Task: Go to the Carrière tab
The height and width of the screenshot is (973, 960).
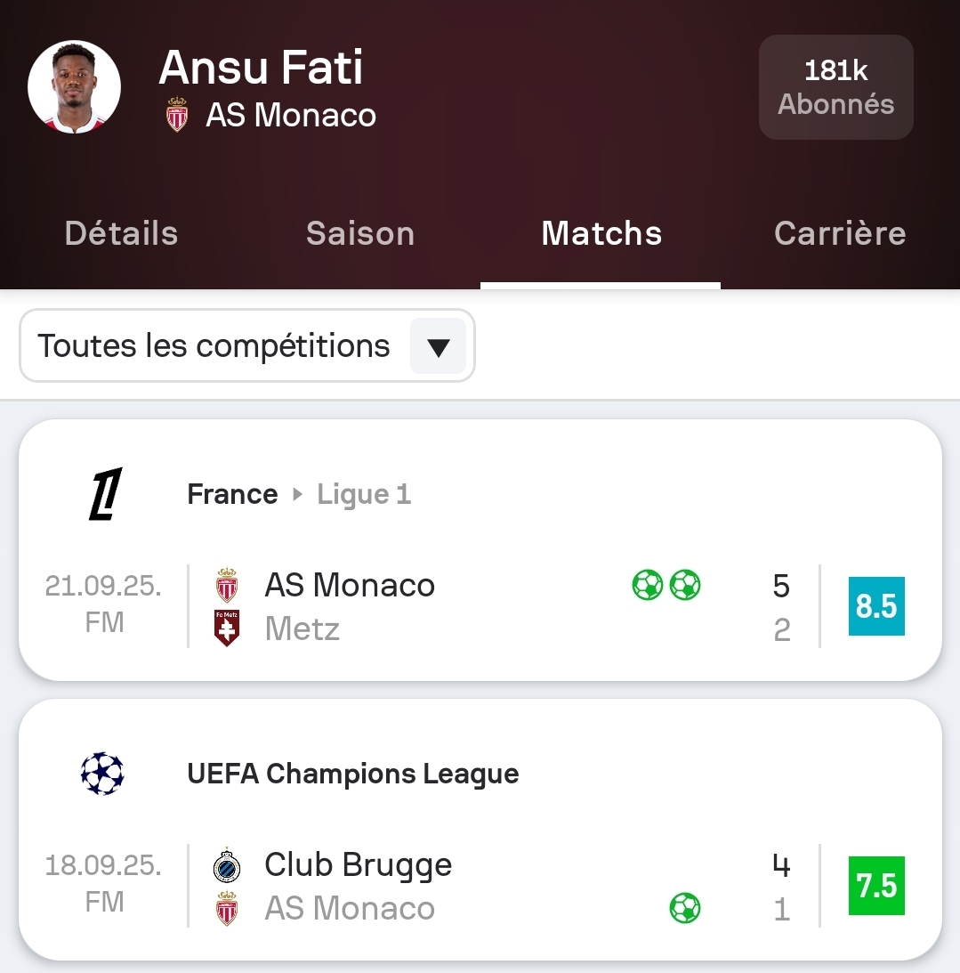Action: (x=839, y=233)
